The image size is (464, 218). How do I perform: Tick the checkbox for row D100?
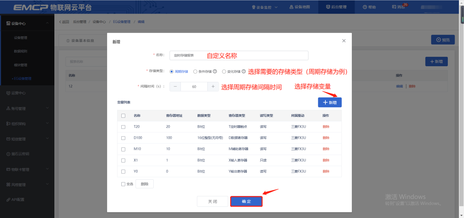(123, 138)
